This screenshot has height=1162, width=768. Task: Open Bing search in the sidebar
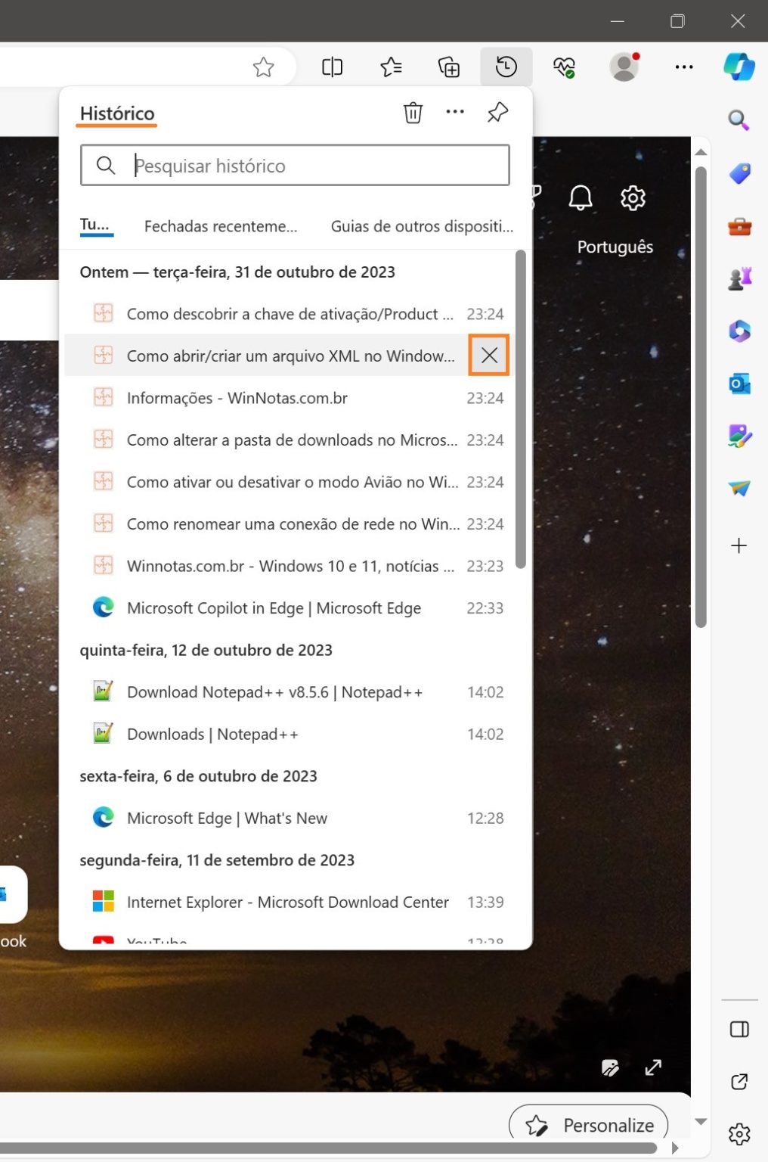pyautogui.click(x=739, y=120)
